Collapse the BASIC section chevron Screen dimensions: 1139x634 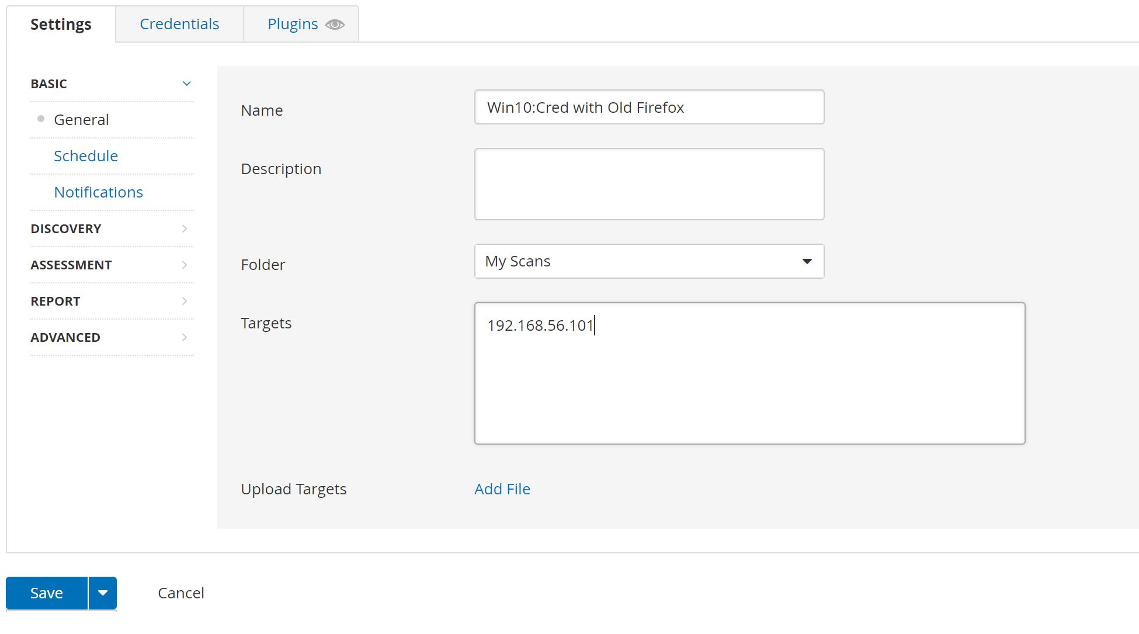click(186, 84)
